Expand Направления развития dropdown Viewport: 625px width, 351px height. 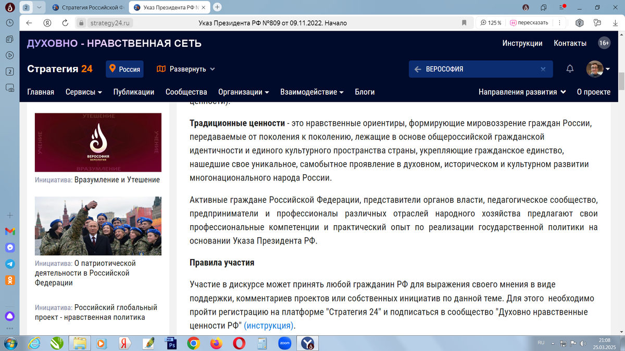(522, 92)
